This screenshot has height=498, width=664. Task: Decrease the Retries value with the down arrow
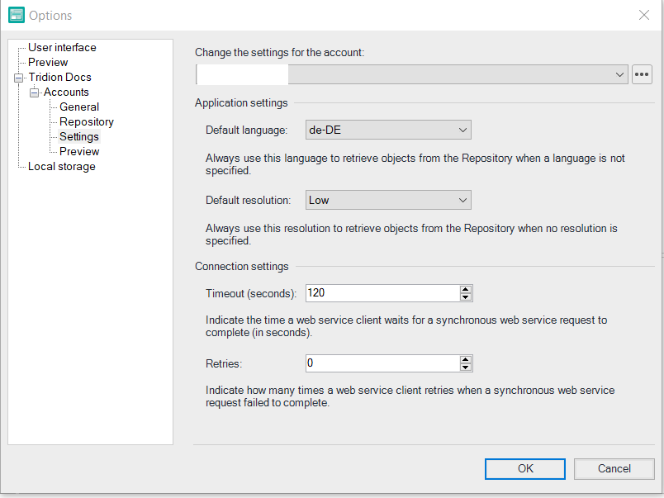[x=465, y=367]
